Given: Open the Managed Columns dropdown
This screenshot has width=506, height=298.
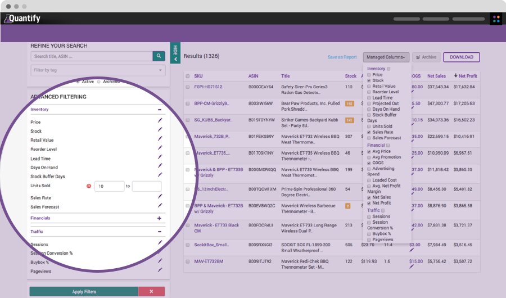Looking at the screenshot, I should point(386,57).
